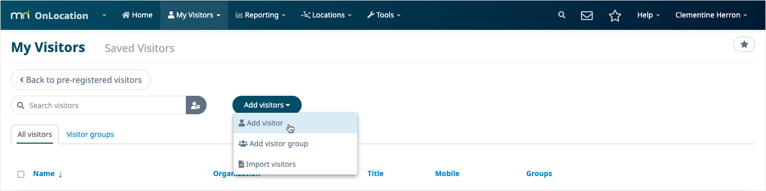Click the Add visitors button
This screenshot has width=766, height=191.
tap(267, 105)
